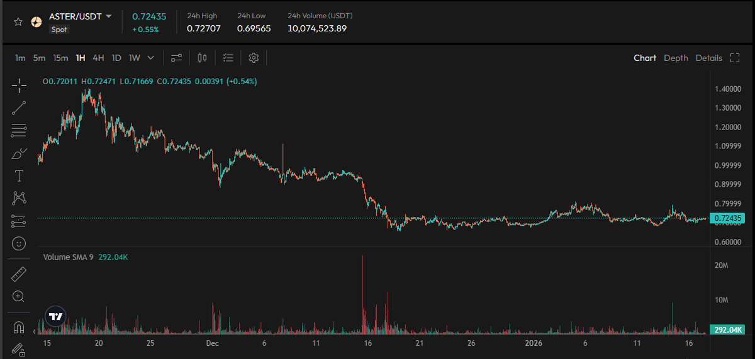
Task: Toggle stay in drawing mode pencil-lock
Action: point(18,349)
